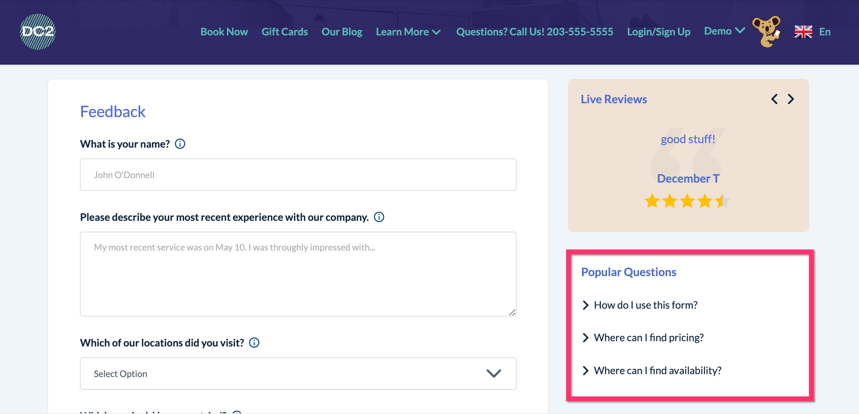The width and height of the screenshot is (859, 414).
Task: Expand the Learn More menu
Action: click(408, 32)
